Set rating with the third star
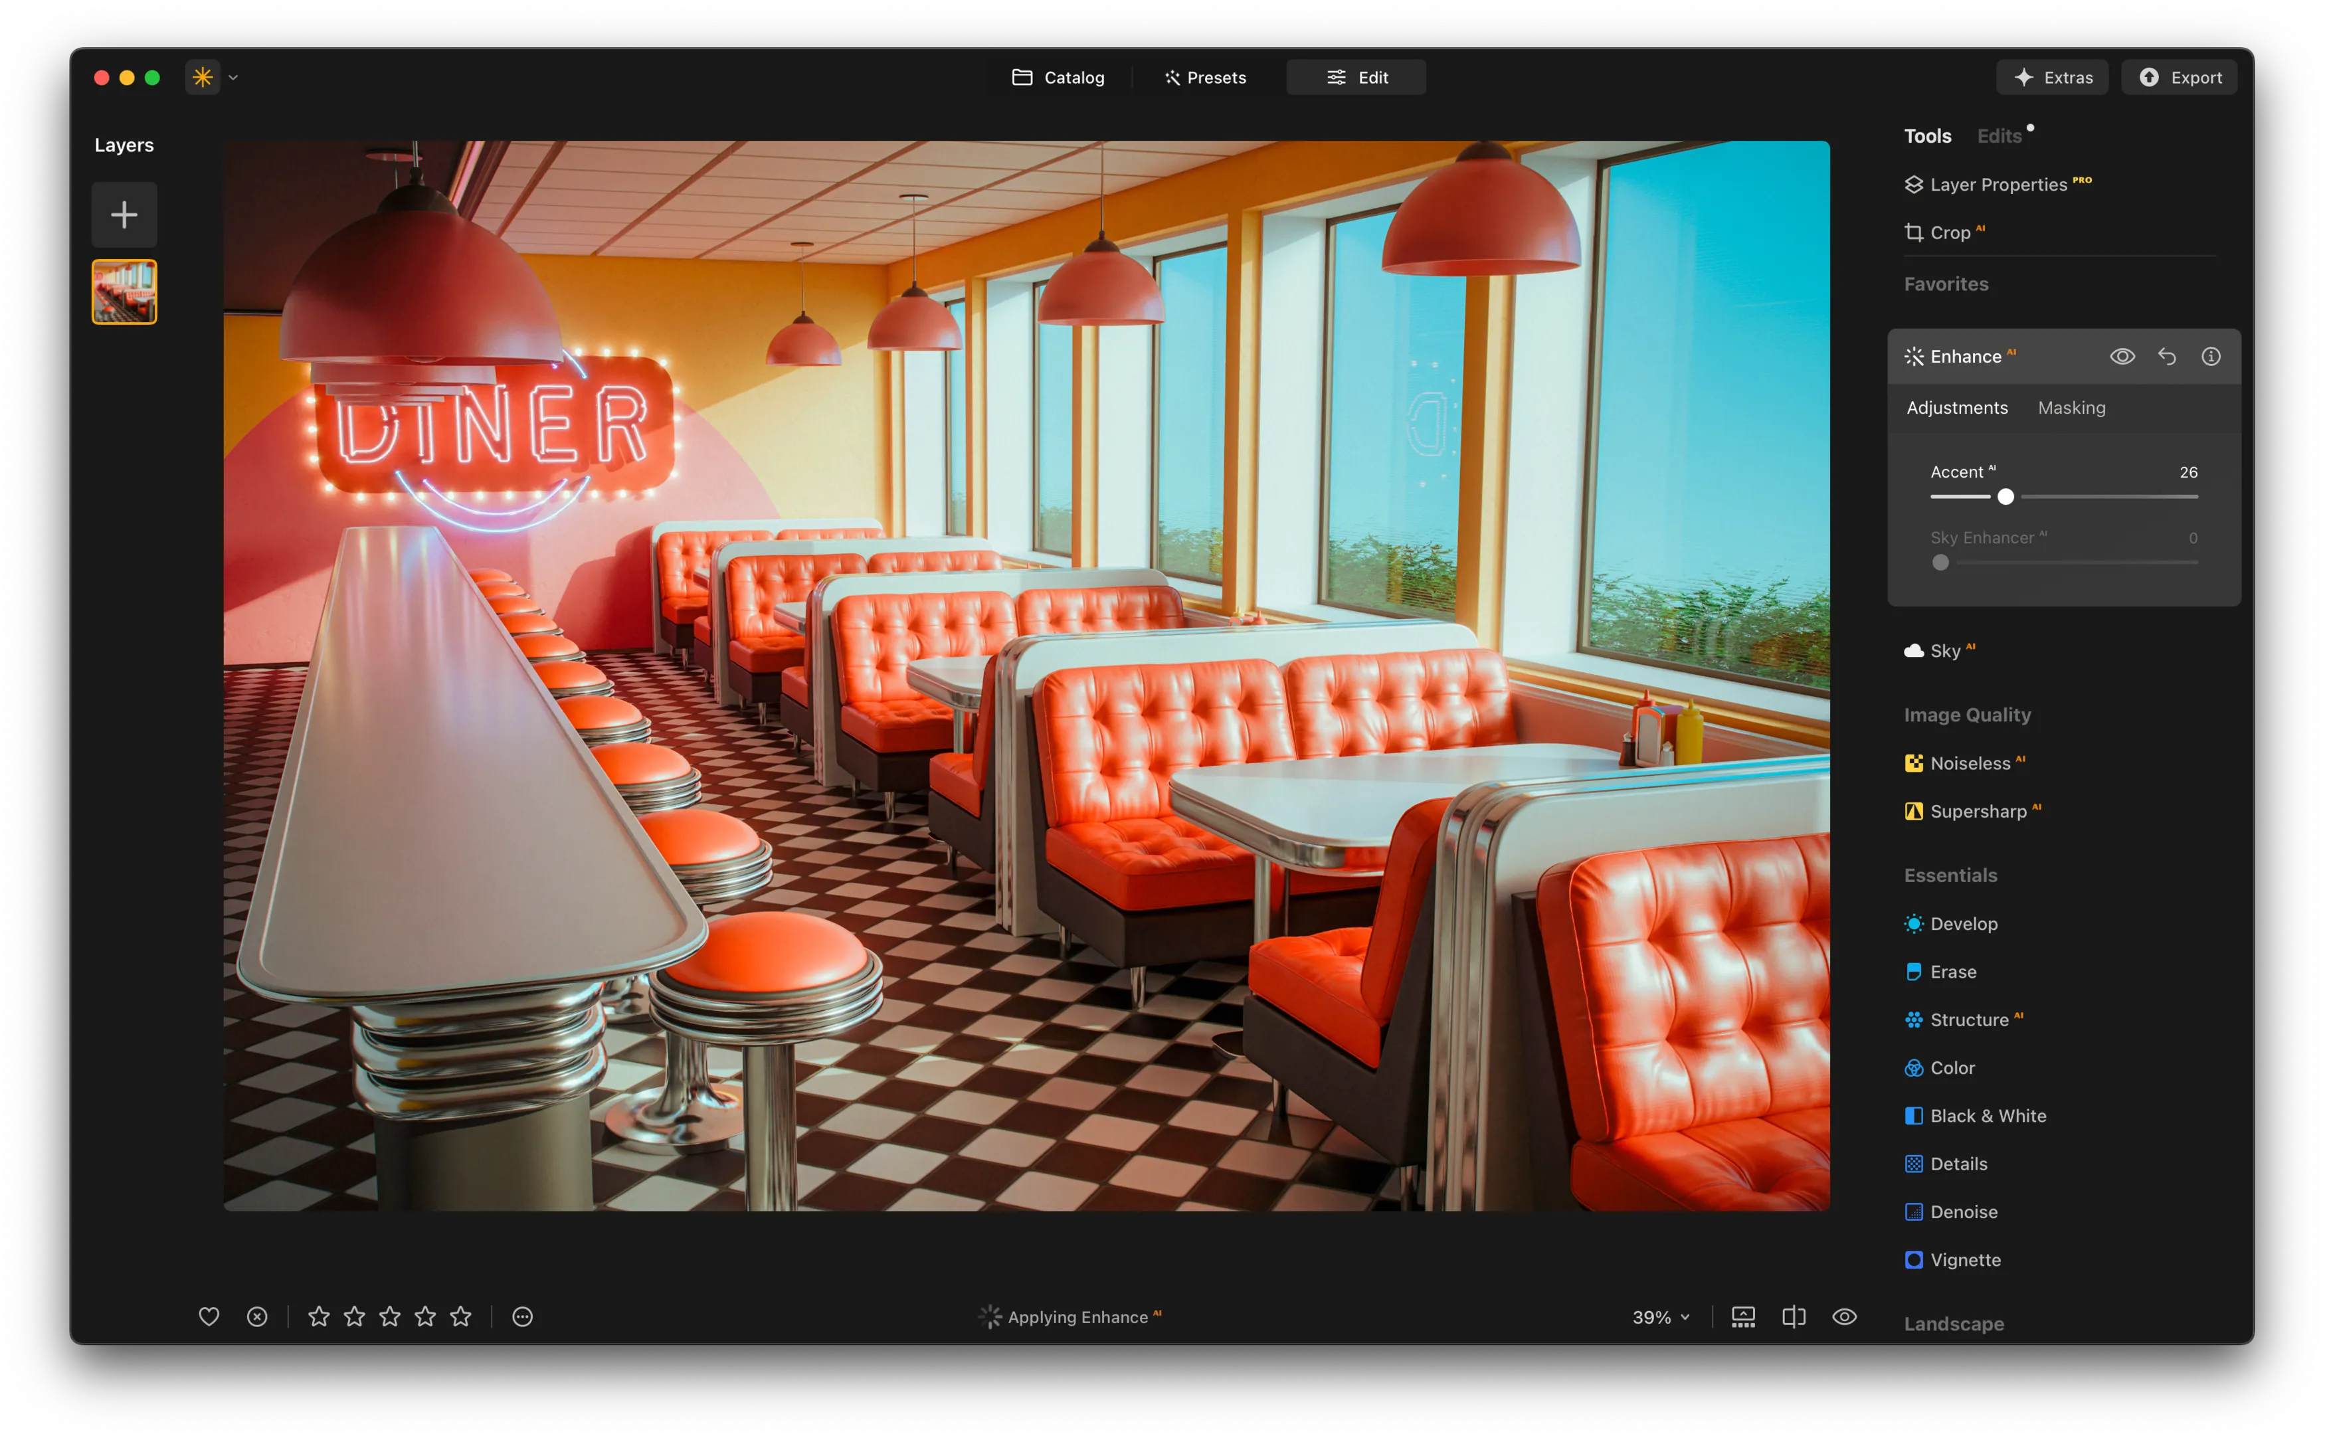2325x1438 pixels. click(x=390, y=1316)
